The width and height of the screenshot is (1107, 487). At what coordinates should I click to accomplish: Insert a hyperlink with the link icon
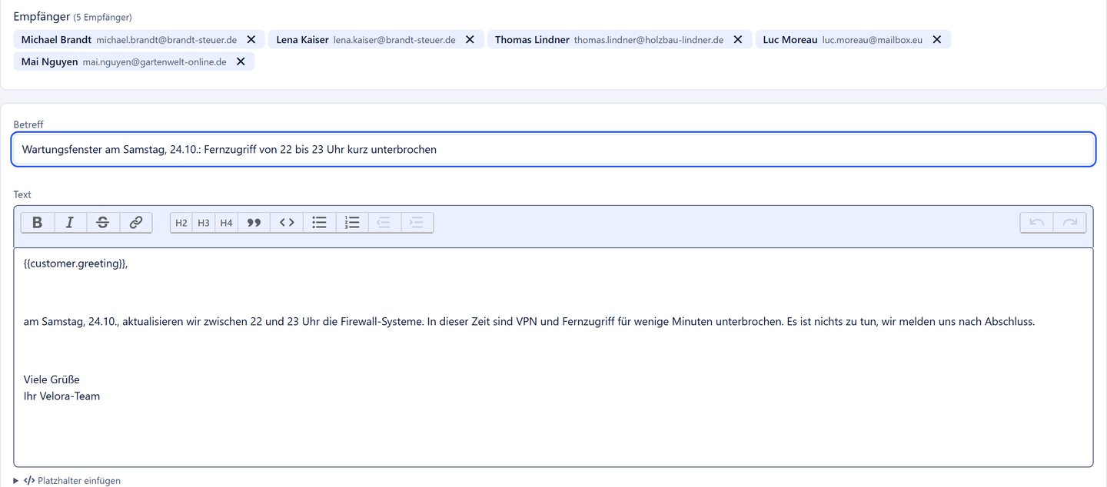(135, 223)
